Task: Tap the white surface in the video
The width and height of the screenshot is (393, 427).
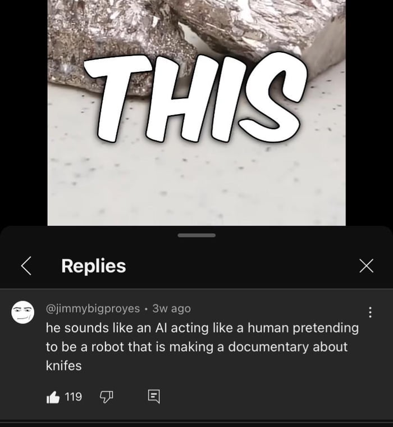Action: pos(196,180)
